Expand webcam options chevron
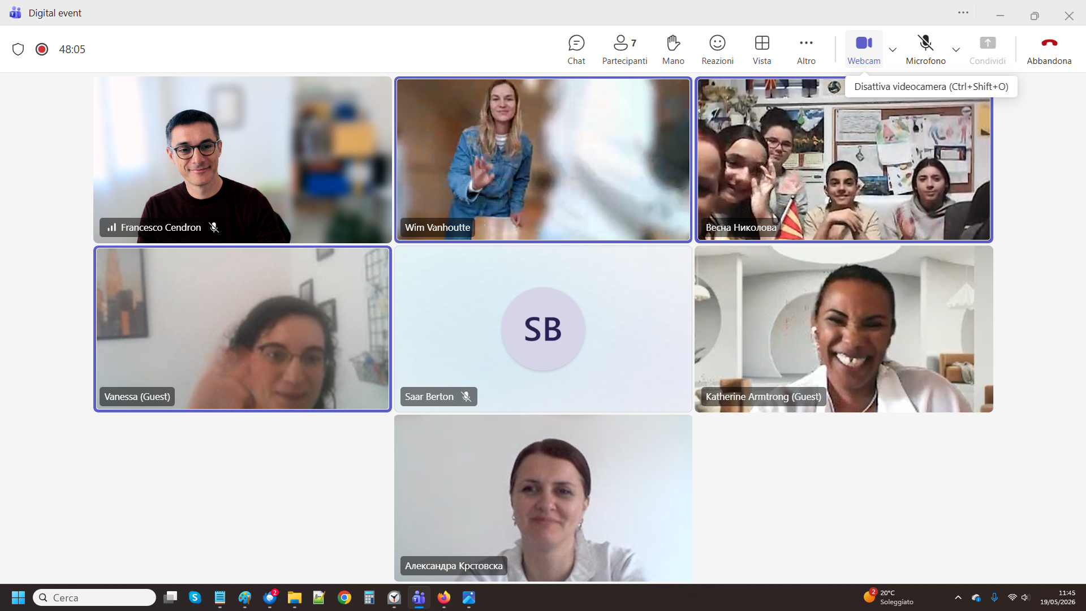This screenshot has height=611, width=1086. [x=893, y=50]
